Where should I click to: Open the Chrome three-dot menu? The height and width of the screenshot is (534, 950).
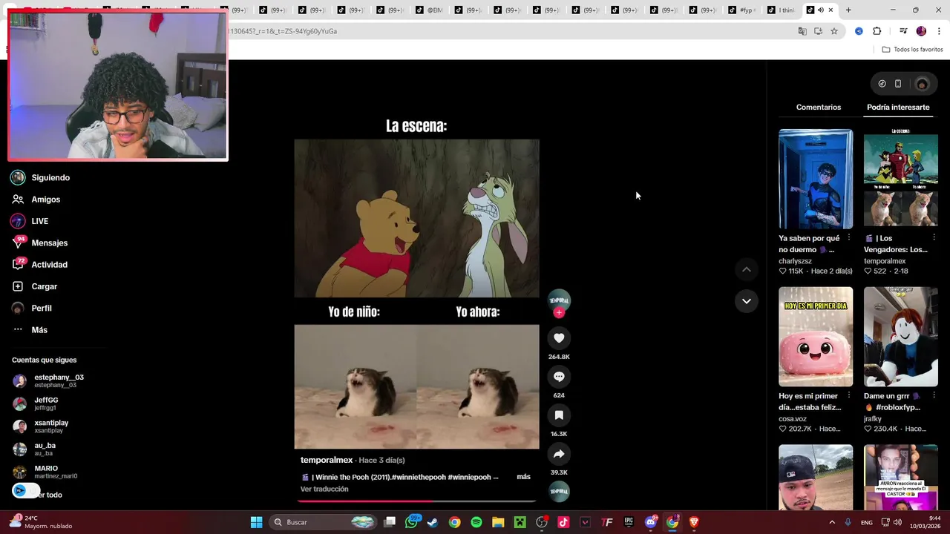coord(939,31)
